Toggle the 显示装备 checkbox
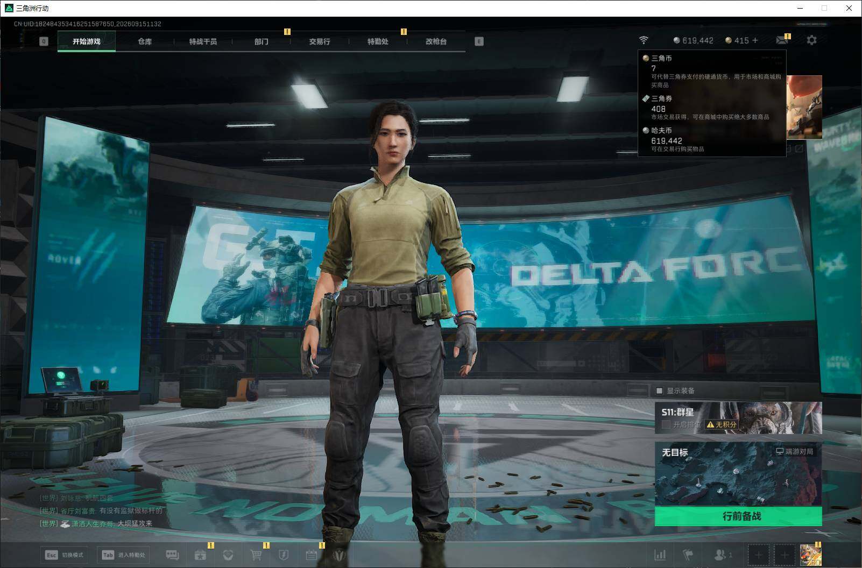Screen dimensions: 862x568 click(x=659, y=390)
